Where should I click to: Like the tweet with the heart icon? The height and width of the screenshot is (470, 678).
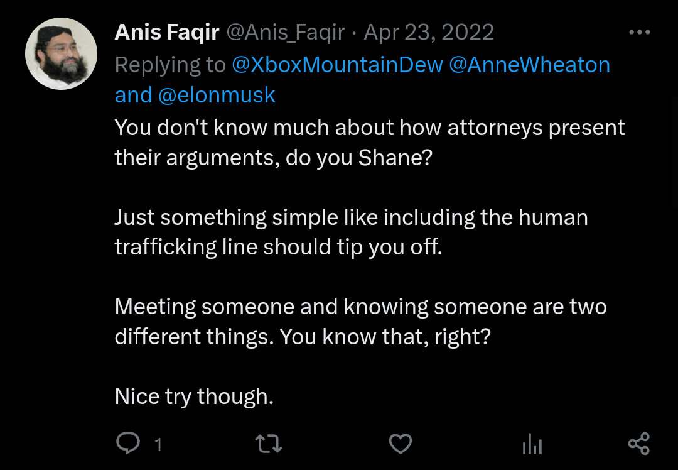pyautogui.click(x=401, y=444)
